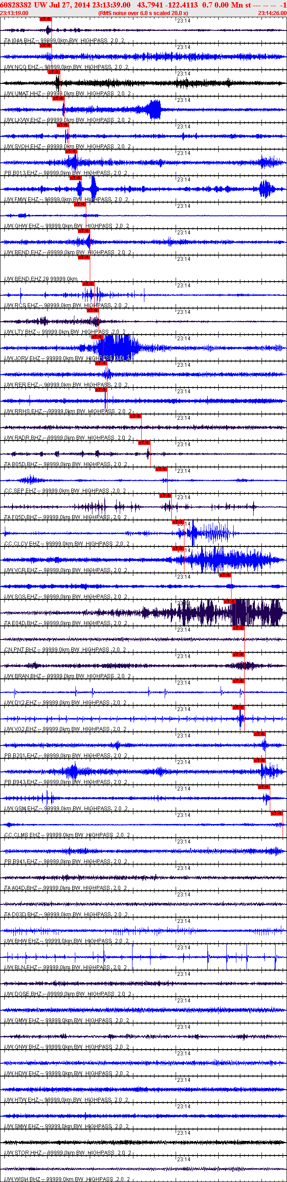Click the CN PNT BHZ station label

tap(65, 651)
